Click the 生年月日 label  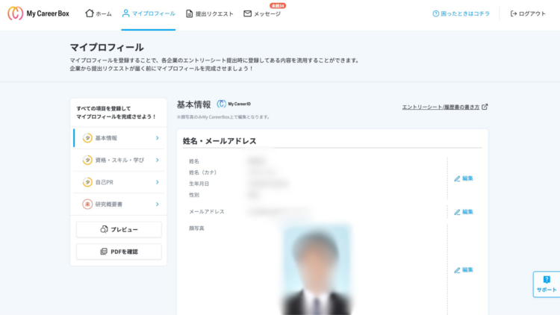[x=199, y=184]
